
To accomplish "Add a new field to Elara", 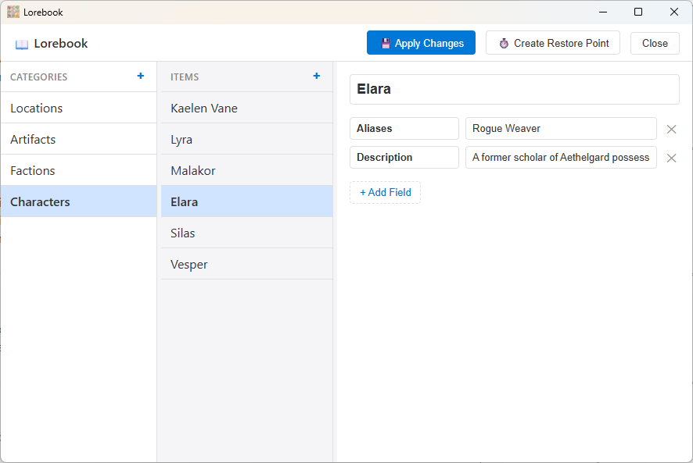I will 385,192.
